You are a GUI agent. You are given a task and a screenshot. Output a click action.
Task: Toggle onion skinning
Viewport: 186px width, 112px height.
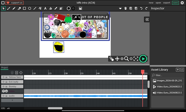tap(111, 59)
